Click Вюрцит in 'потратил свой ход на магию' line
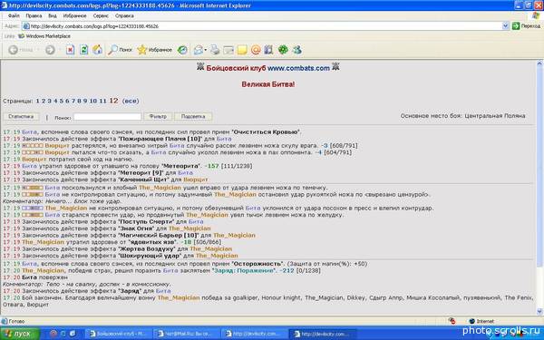544x340 pixels. click(x=34, y=160)
